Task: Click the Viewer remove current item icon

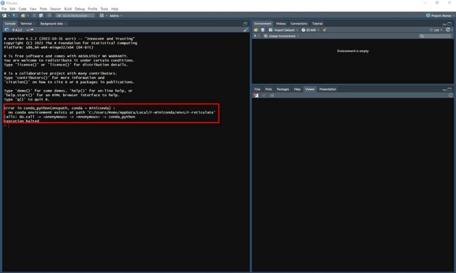Action: click(256, 96)
